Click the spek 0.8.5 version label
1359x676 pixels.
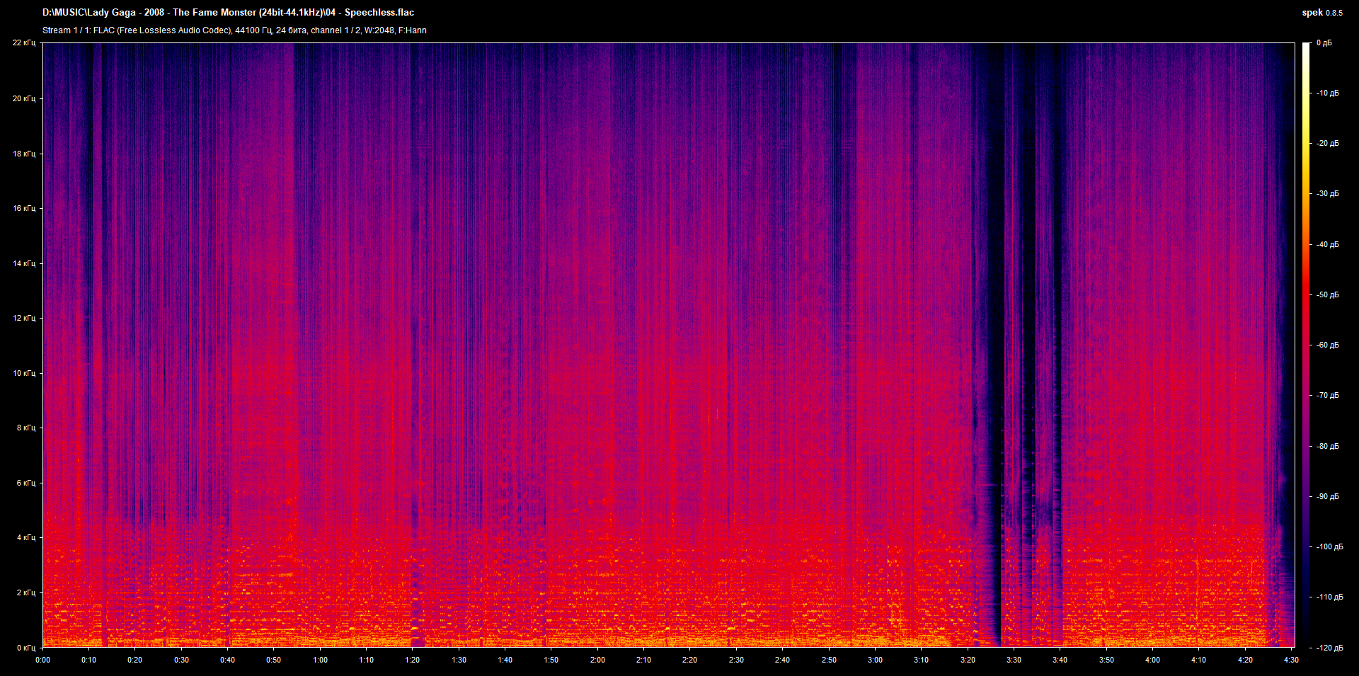[x=1321, y=13]
